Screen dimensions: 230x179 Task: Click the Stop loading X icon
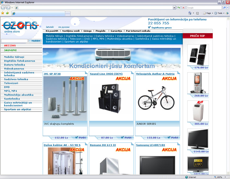[183, 8]
